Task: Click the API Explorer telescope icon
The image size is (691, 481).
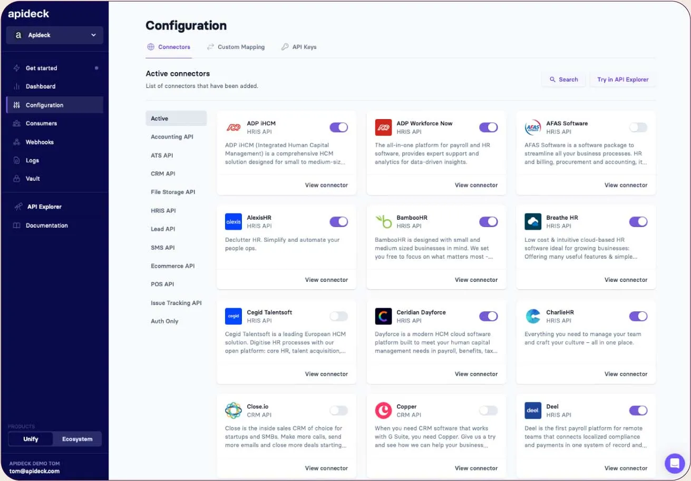Action: click(18, 207)
